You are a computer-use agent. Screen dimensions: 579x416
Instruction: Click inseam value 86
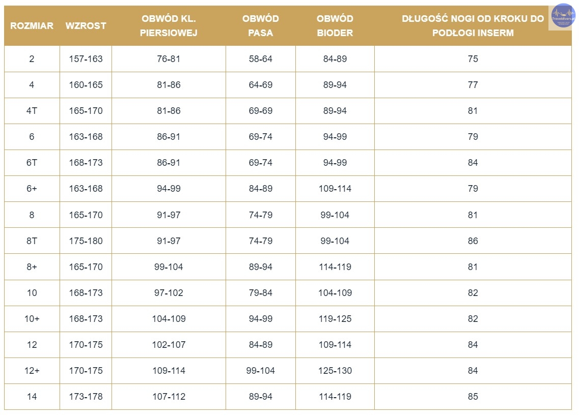[473, 241]
